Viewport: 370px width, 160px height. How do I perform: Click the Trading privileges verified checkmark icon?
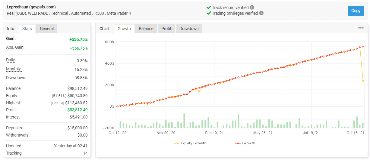coord(208,13)
